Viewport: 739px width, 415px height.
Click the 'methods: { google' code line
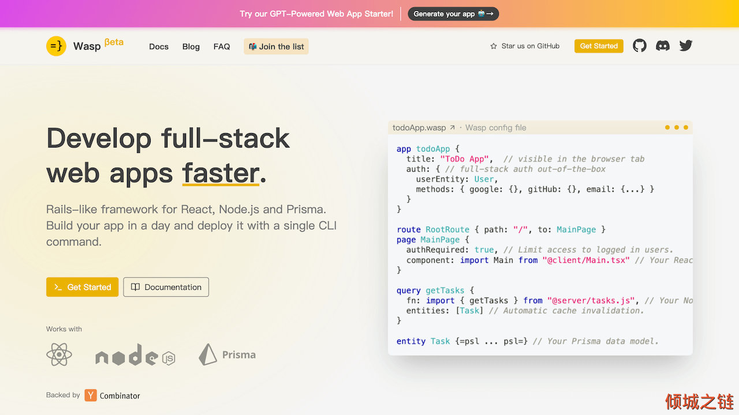pos(535,189)
